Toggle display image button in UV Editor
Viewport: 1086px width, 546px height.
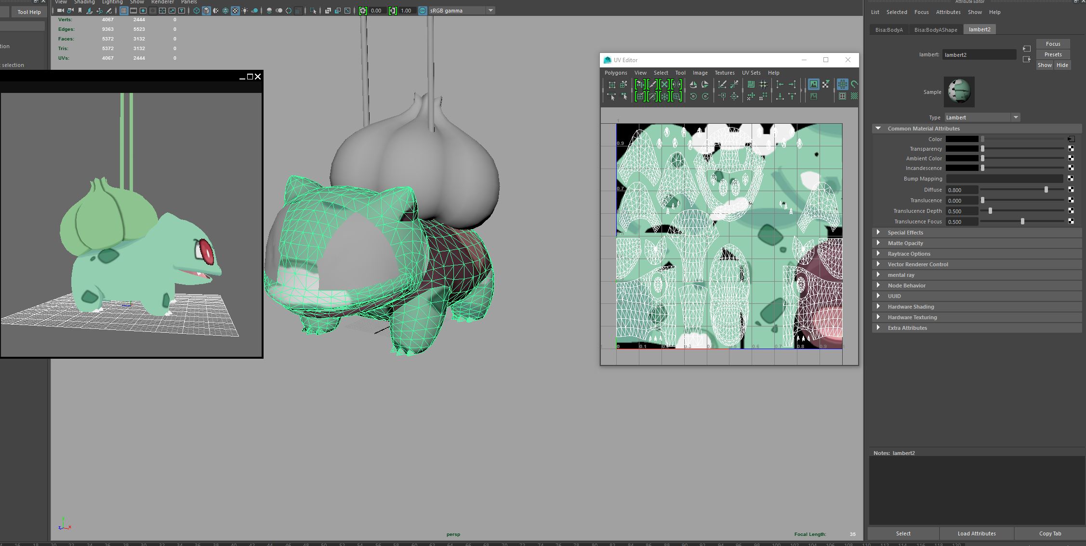pos(813,84)
